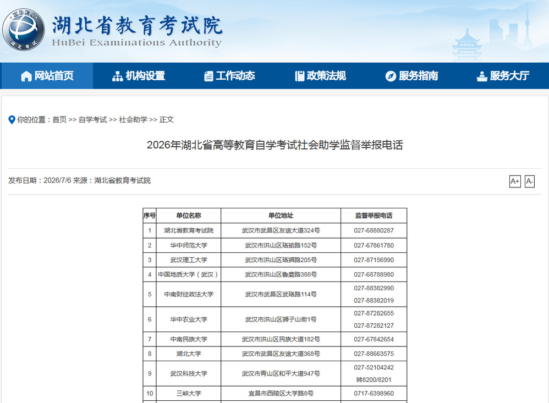Select cell 华中师范大学

189,246
